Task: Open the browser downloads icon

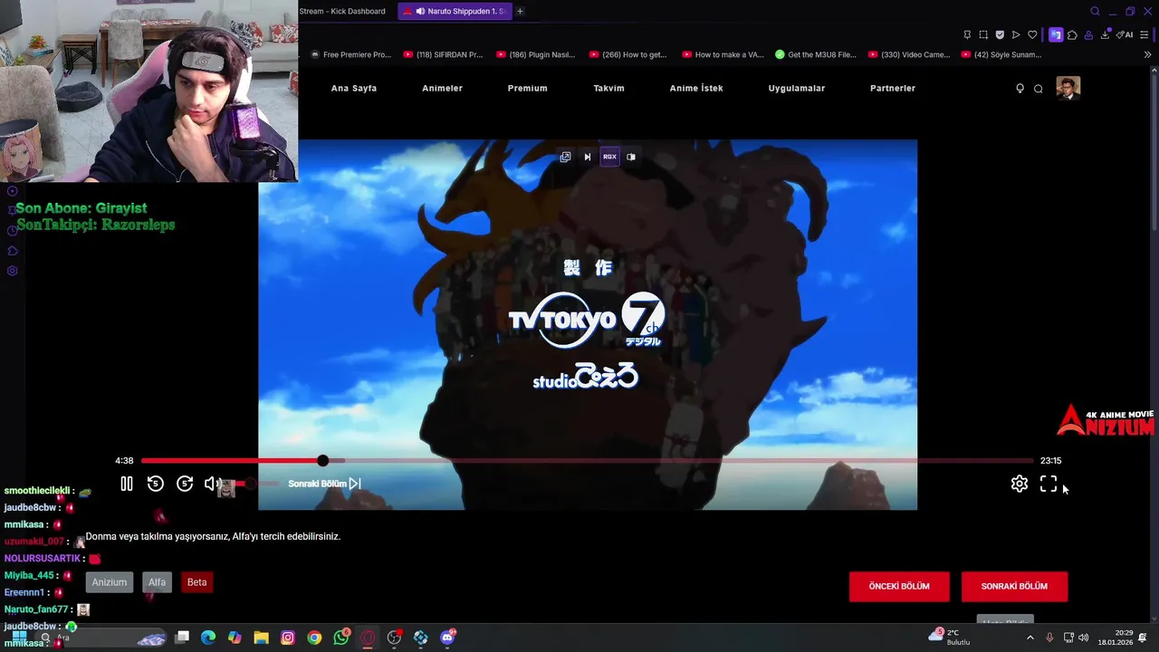Action: click(1106, 34)
